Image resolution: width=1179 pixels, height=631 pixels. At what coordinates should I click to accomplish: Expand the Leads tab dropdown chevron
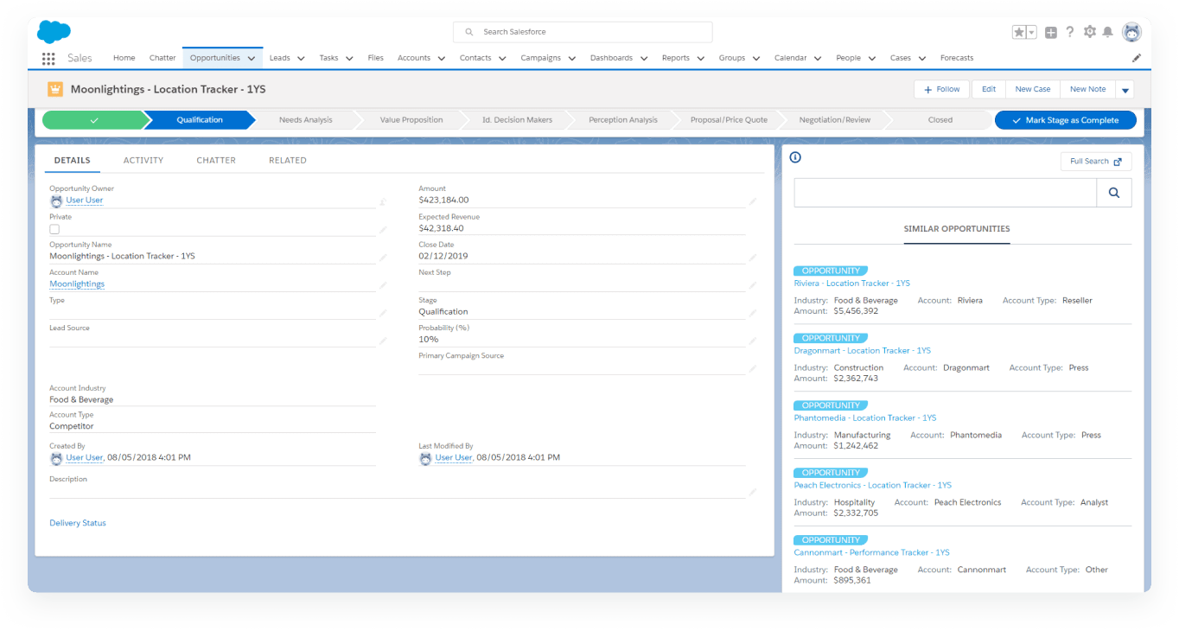301,59
